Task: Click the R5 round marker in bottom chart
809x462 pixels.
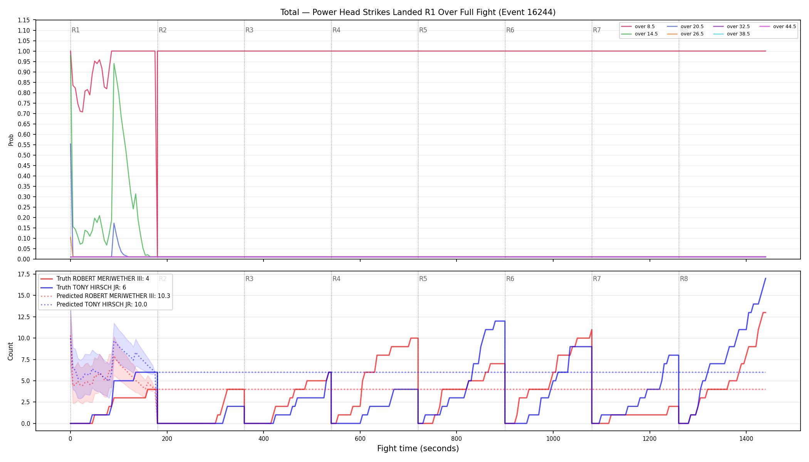Action: (x=423, y=279)
